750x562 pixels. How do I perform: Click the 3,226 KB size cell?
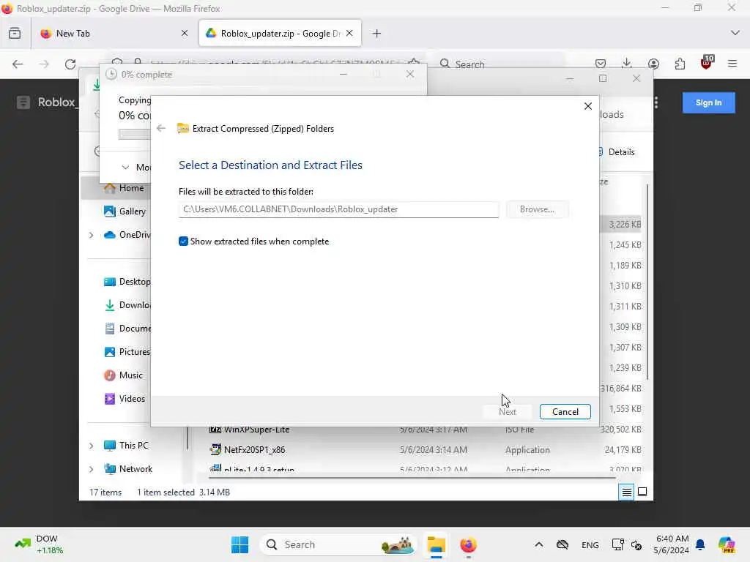coord(625,224)
